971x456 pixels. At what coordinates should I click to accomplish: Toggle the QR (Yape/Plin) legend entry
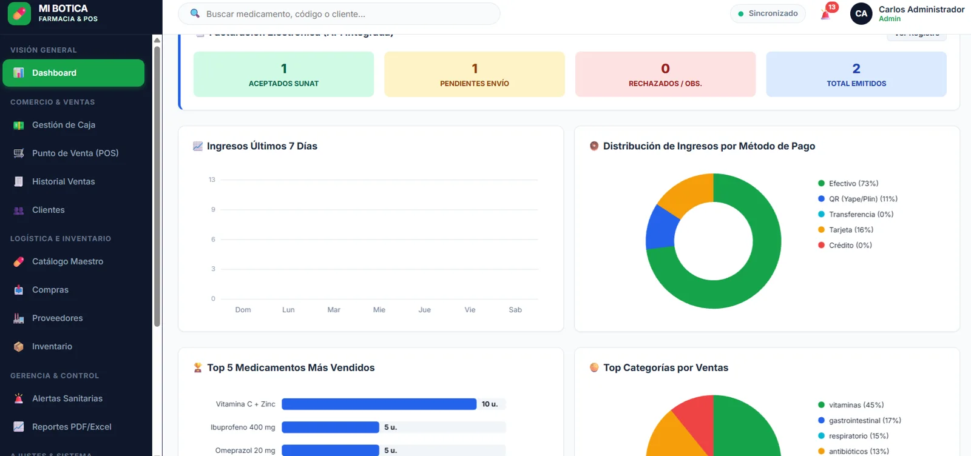click(x=858, y=199)
